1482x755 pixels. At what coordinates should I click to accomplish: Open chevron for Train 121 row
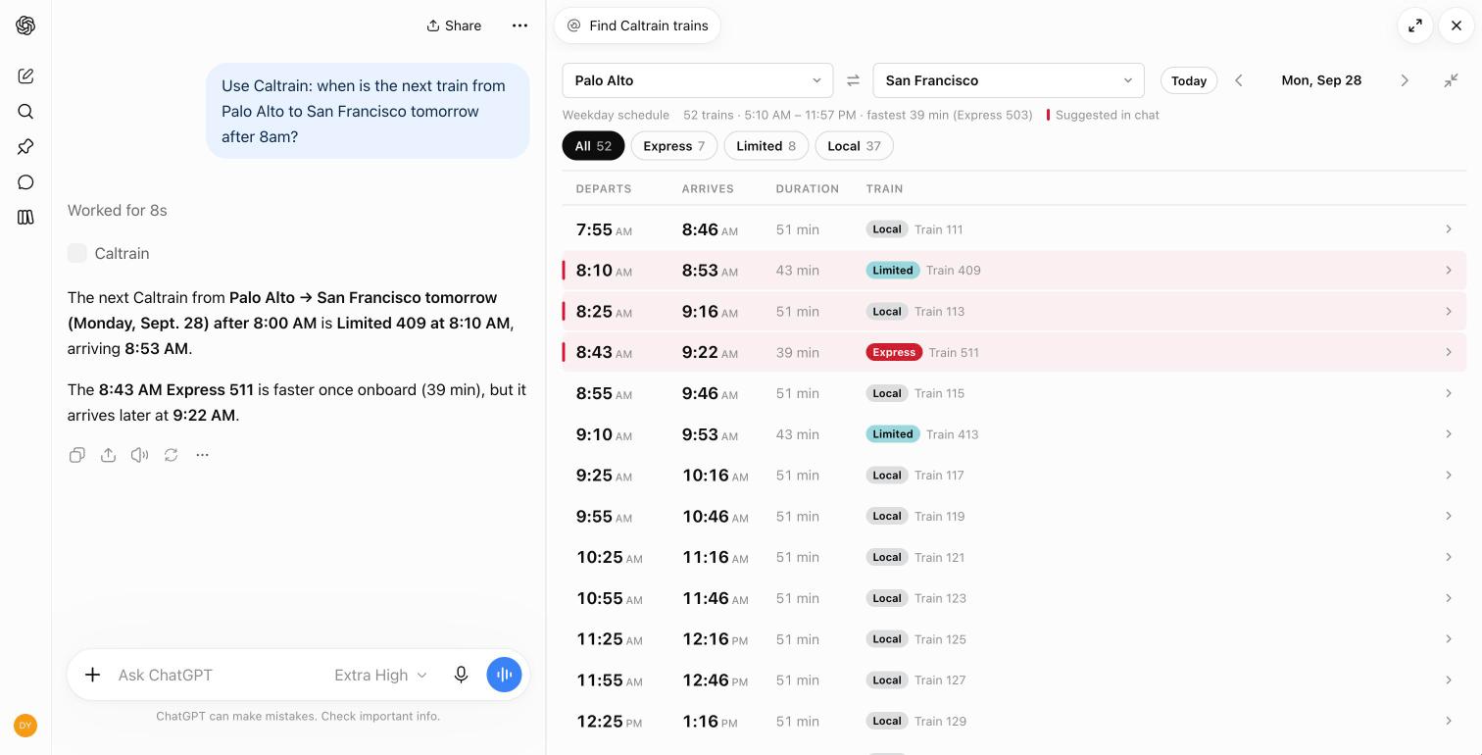click(1449, 557)
